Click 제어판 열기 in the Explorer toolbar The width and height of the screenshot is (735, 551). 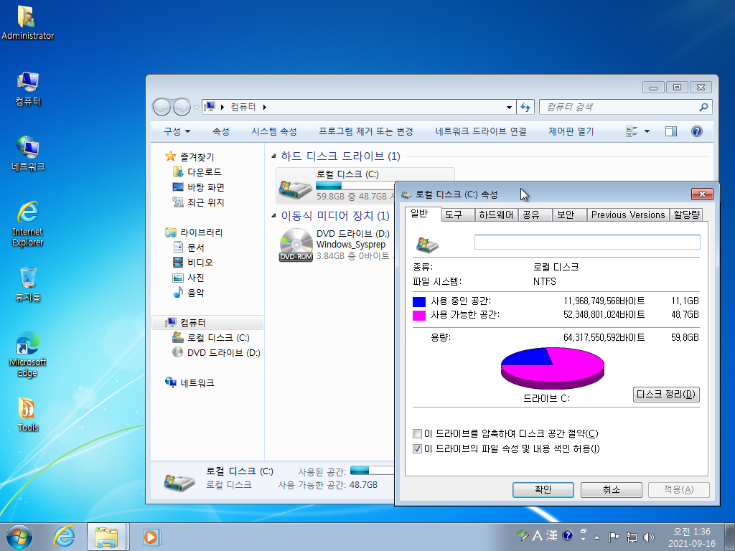571,131
